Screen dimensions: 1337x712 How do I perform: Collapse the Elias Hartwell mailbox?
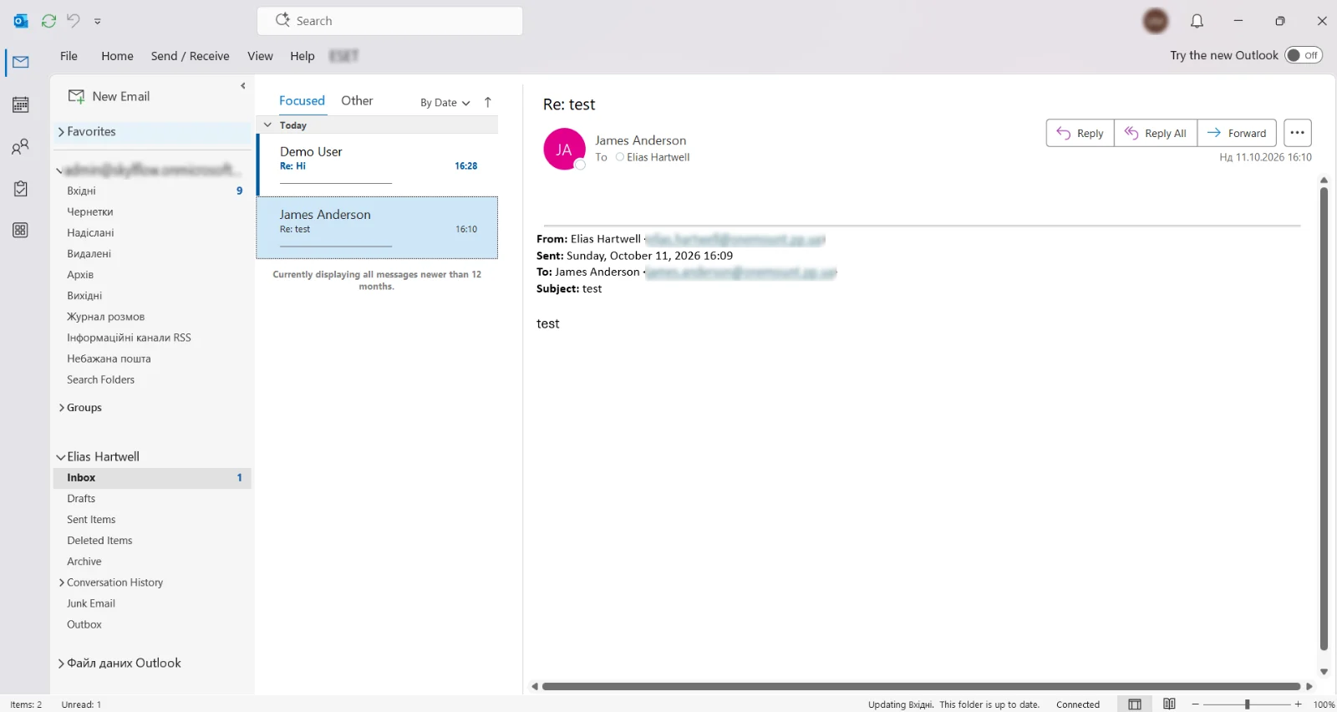61,457
